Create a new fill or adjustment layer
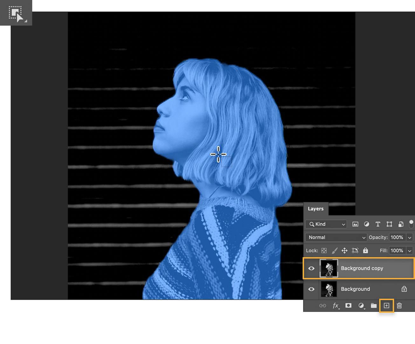This screenshot has height=344, width=415. pos(361,306)
